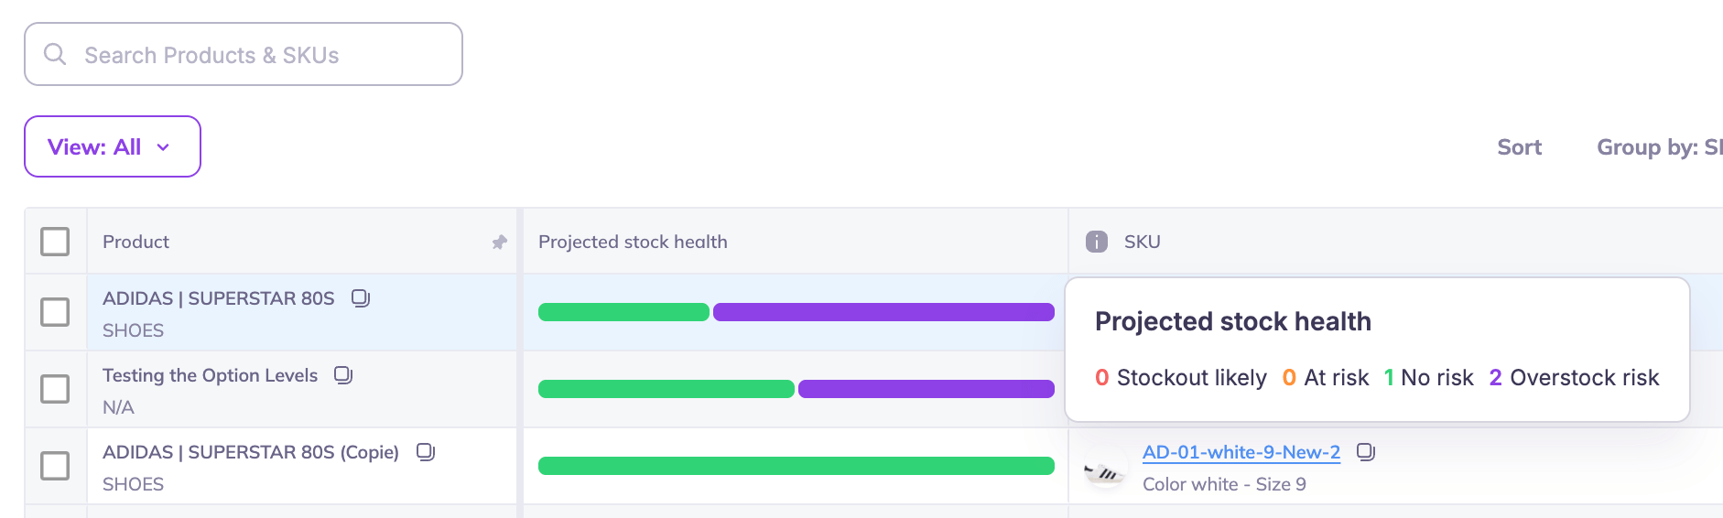Open the View: All dropdown
This screenshot has width=1723, height=518.
pyautogui.click(x=112, y=146)
